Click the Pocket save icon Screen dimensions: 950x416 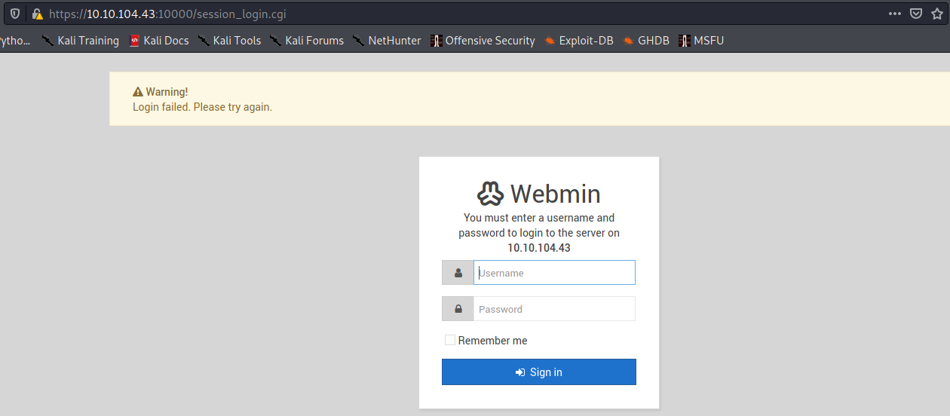tap(915, 14)
